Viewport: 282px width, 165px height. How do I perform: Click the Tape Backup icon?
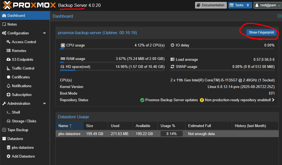tap(4, 130)
